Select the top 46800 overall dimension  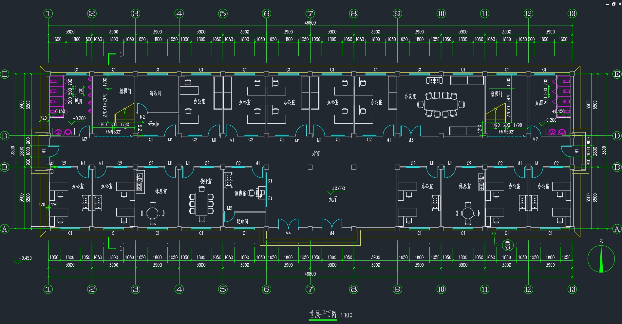point(310,23)
